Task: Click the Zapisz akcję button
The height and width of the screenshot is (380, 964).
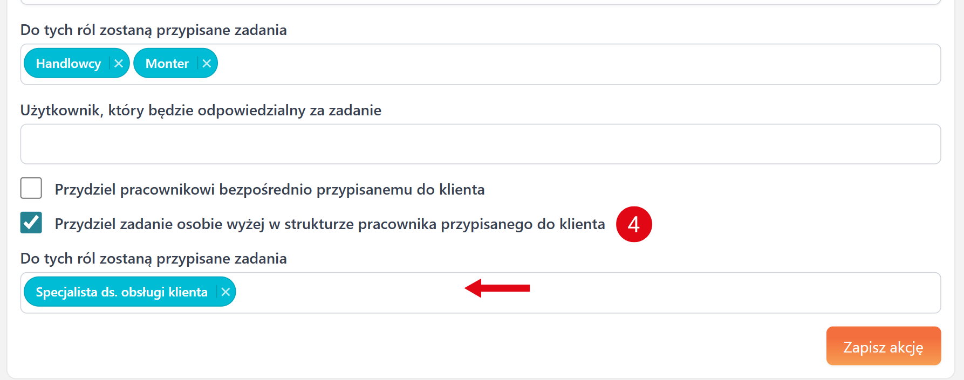Action: (883, 347)
